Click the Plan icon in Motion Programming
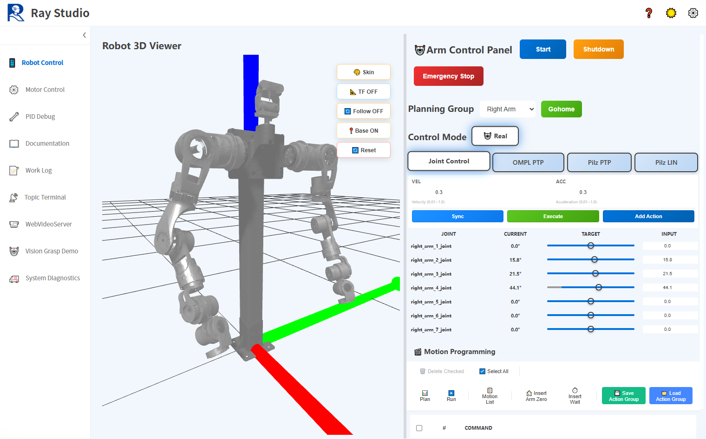Image resolution: width=706 pixels, height=439 pixels. [425, 395]
